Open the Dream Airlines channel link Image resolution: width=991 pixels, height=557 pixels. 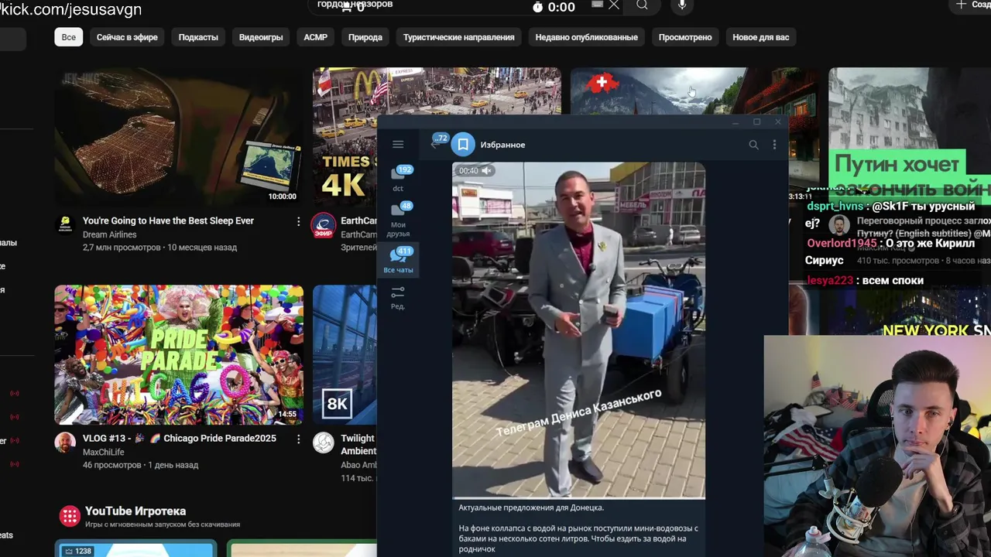(x=109, y=234)
